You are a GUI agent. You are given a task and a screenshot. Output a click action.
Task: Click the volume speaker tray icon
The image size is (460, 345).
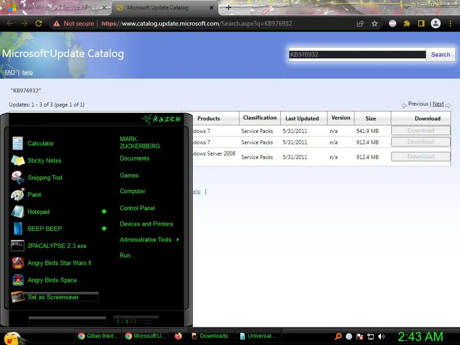[x=381, y=336]
